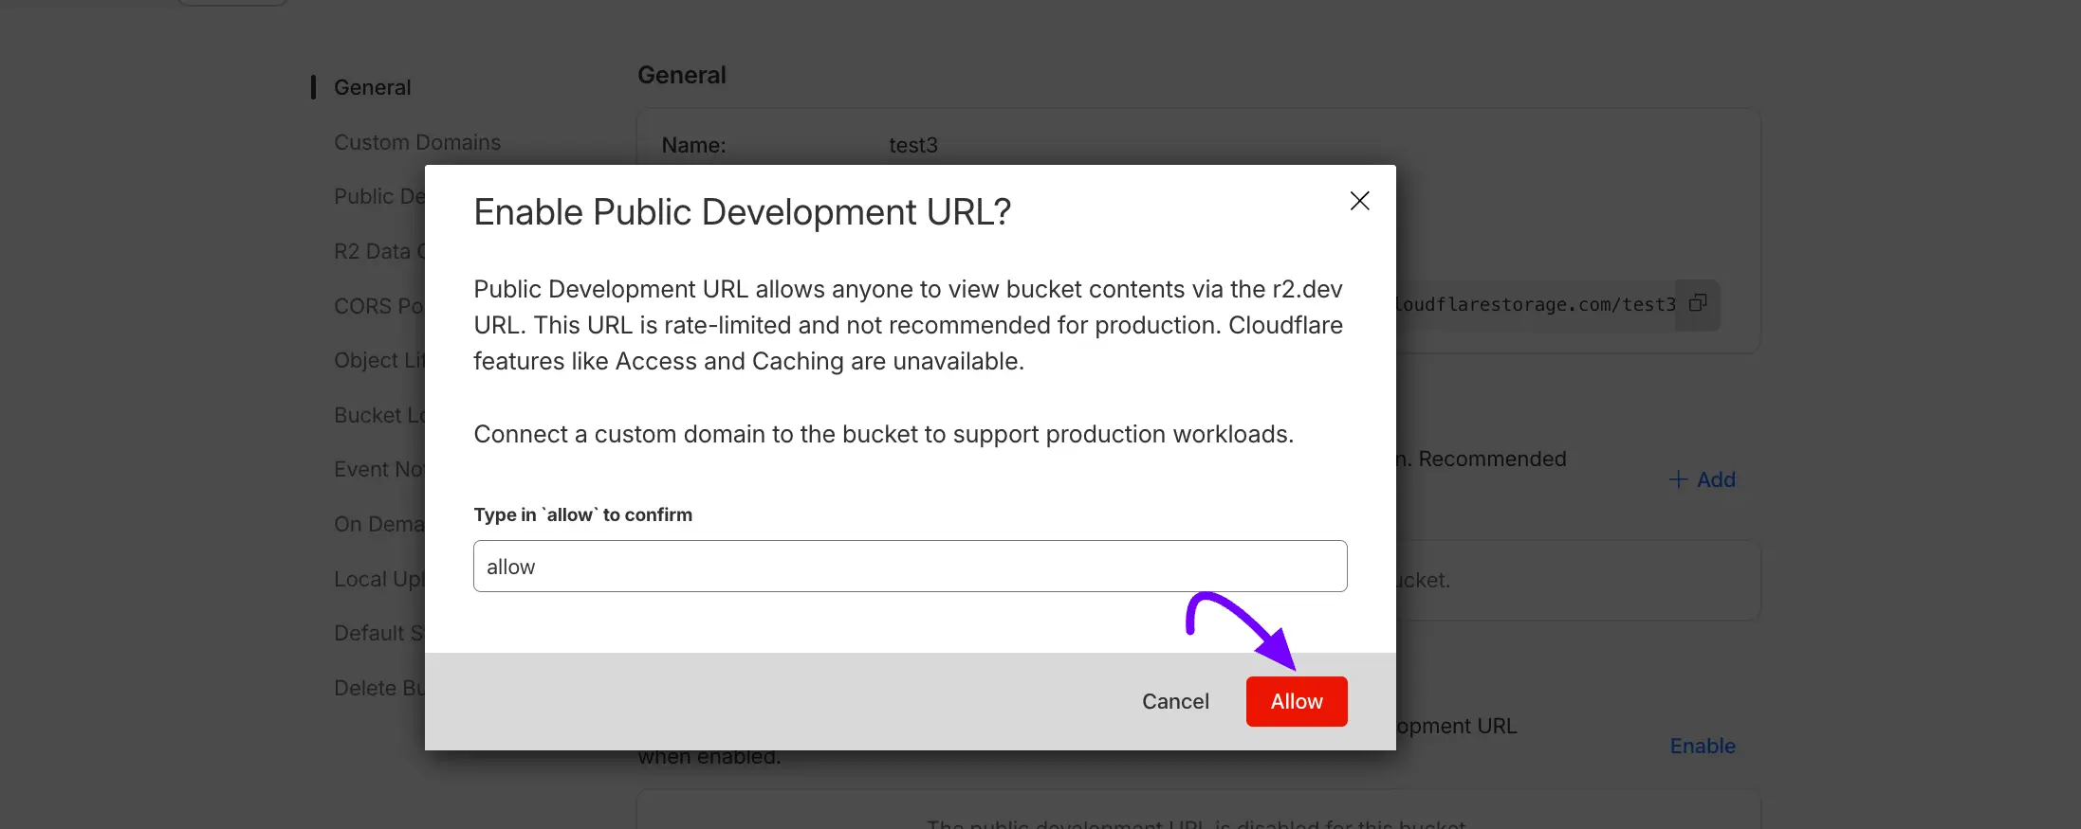Jump to Public Development URL sidebar item
This screenshot has width=2081, height=829.
[378, 196]
